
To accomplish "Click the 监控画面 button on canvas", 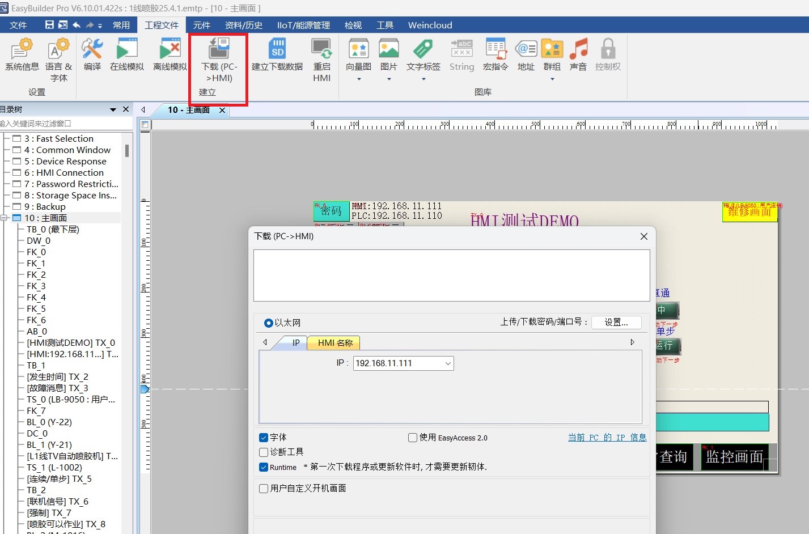I will [x=735, y=457].
